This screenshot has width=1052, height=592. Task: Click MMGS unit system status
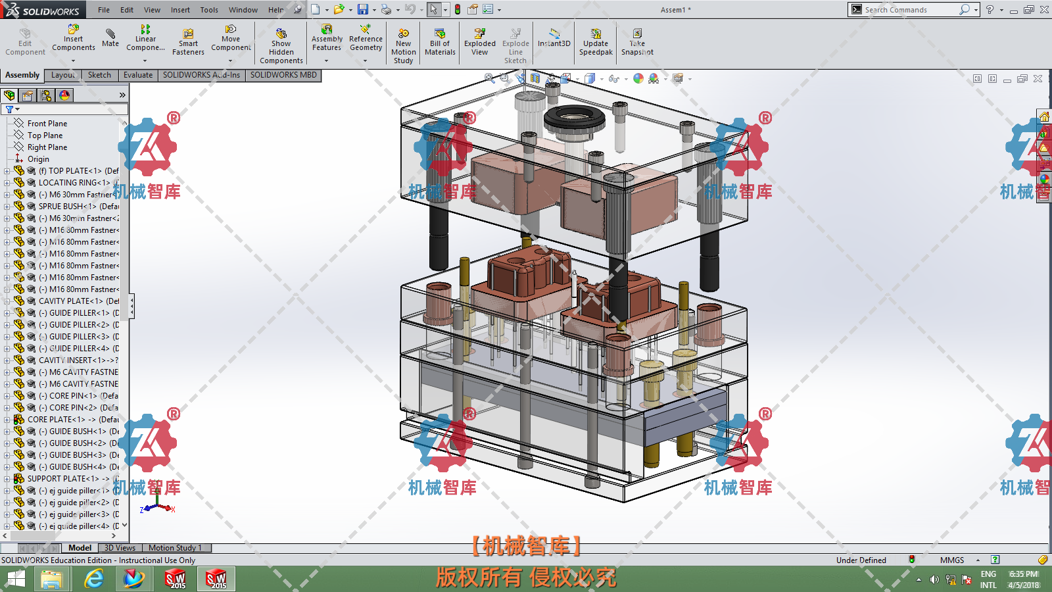[951, 560]
